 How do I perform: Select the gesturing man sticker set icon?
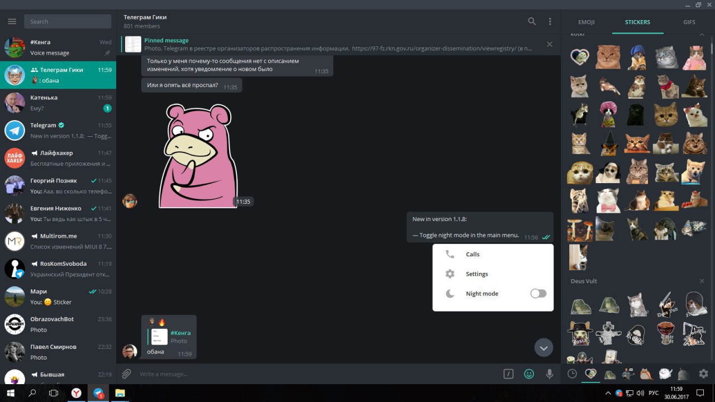pyautogui.click(x=628, y=374)
